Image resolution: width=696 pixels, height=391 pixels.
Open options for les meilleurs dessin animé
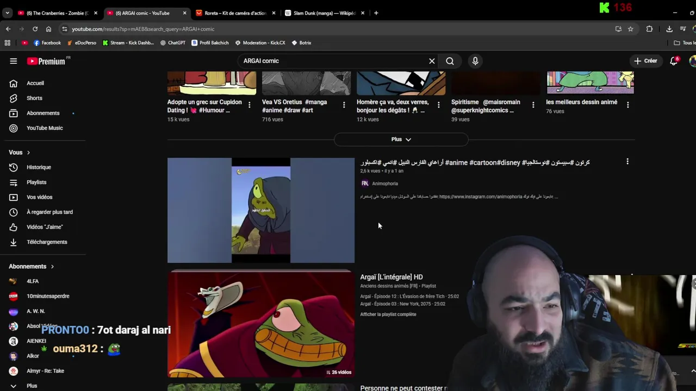tap(627, 105)
